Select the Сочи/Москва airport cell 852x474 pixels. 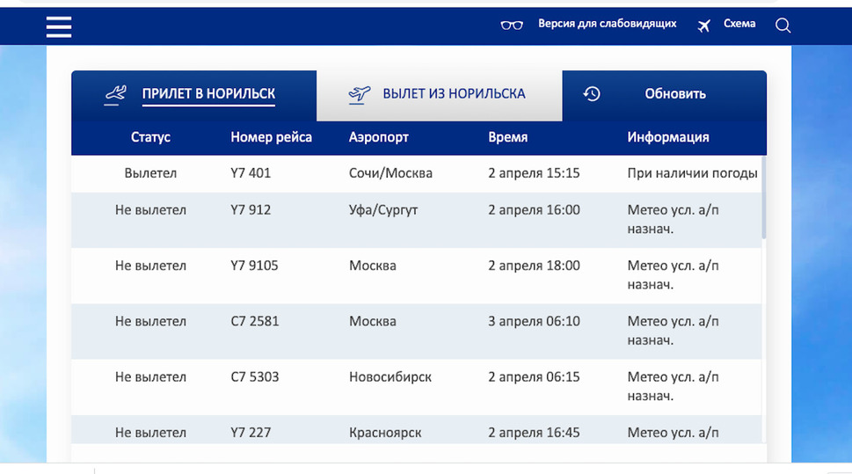390,173
